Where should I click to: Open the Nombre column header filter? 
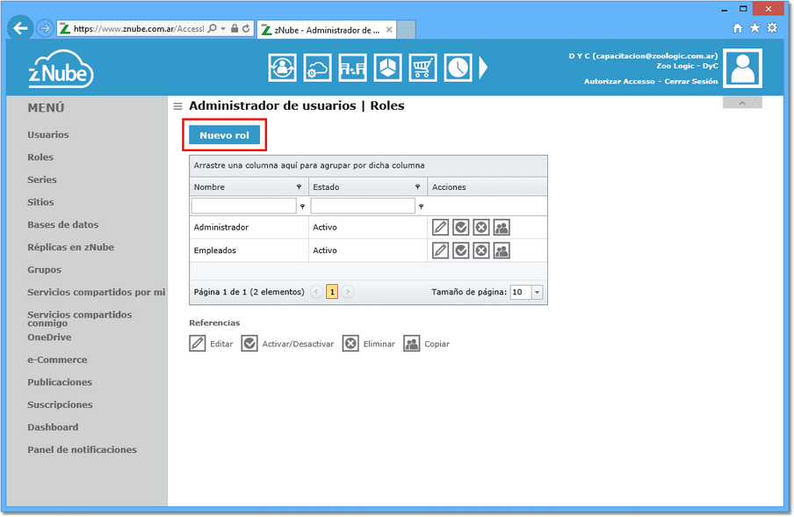[299, 187]
